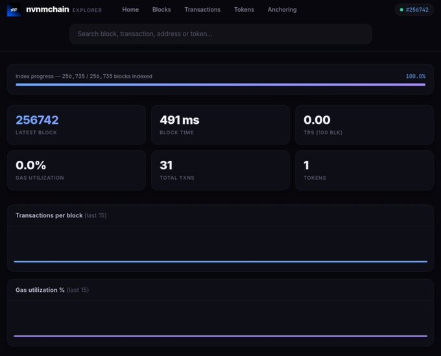Click the GAS UTILIZATION card label
Image resolution: width=441 pixels, height=356 pixels.
pyautogui.click(x=40, y=178)
